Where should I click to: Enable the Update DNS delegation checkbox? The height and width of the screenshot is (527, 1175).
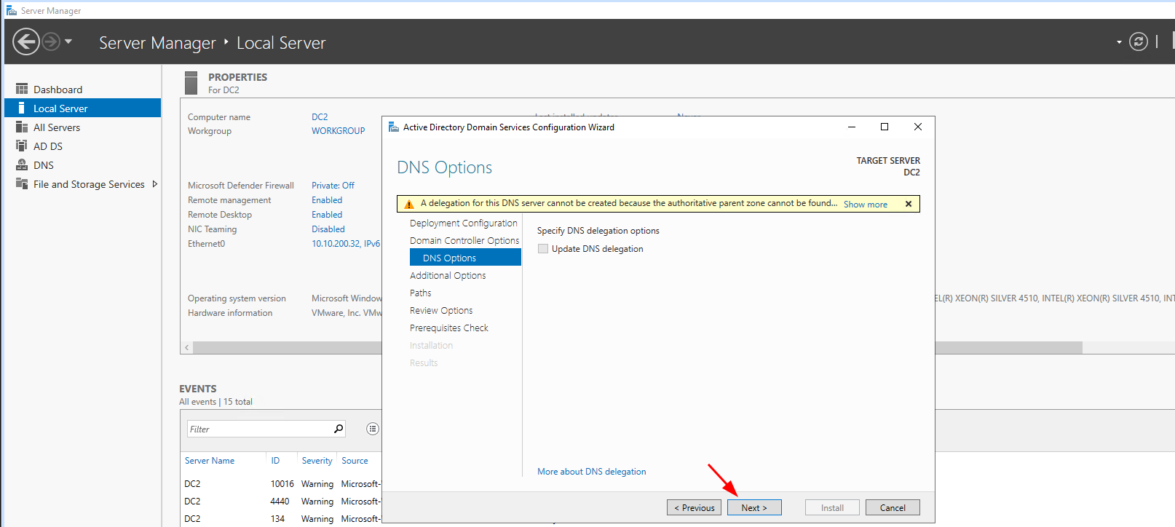[x=543, y=249]
